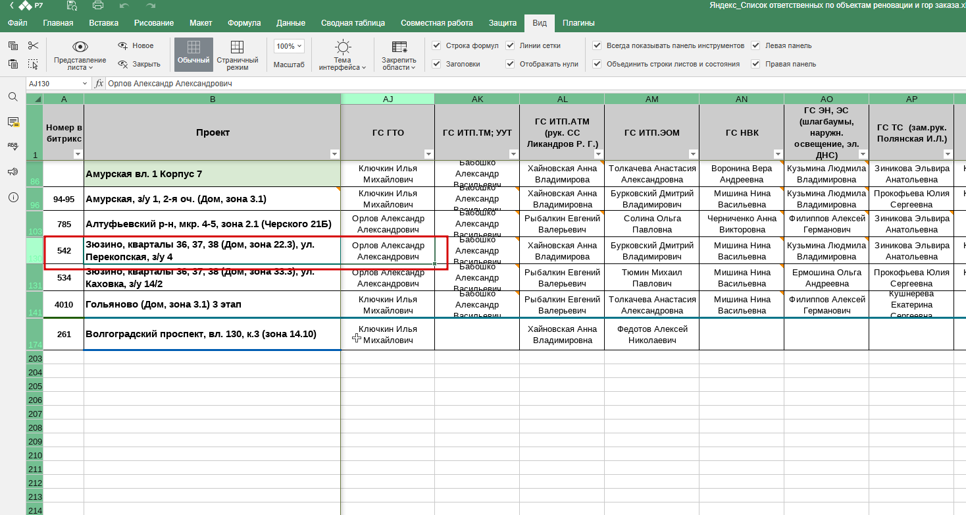Click the undo arrow icon
This screenshot has width=966, height=515.
click(x=125, y=5)
